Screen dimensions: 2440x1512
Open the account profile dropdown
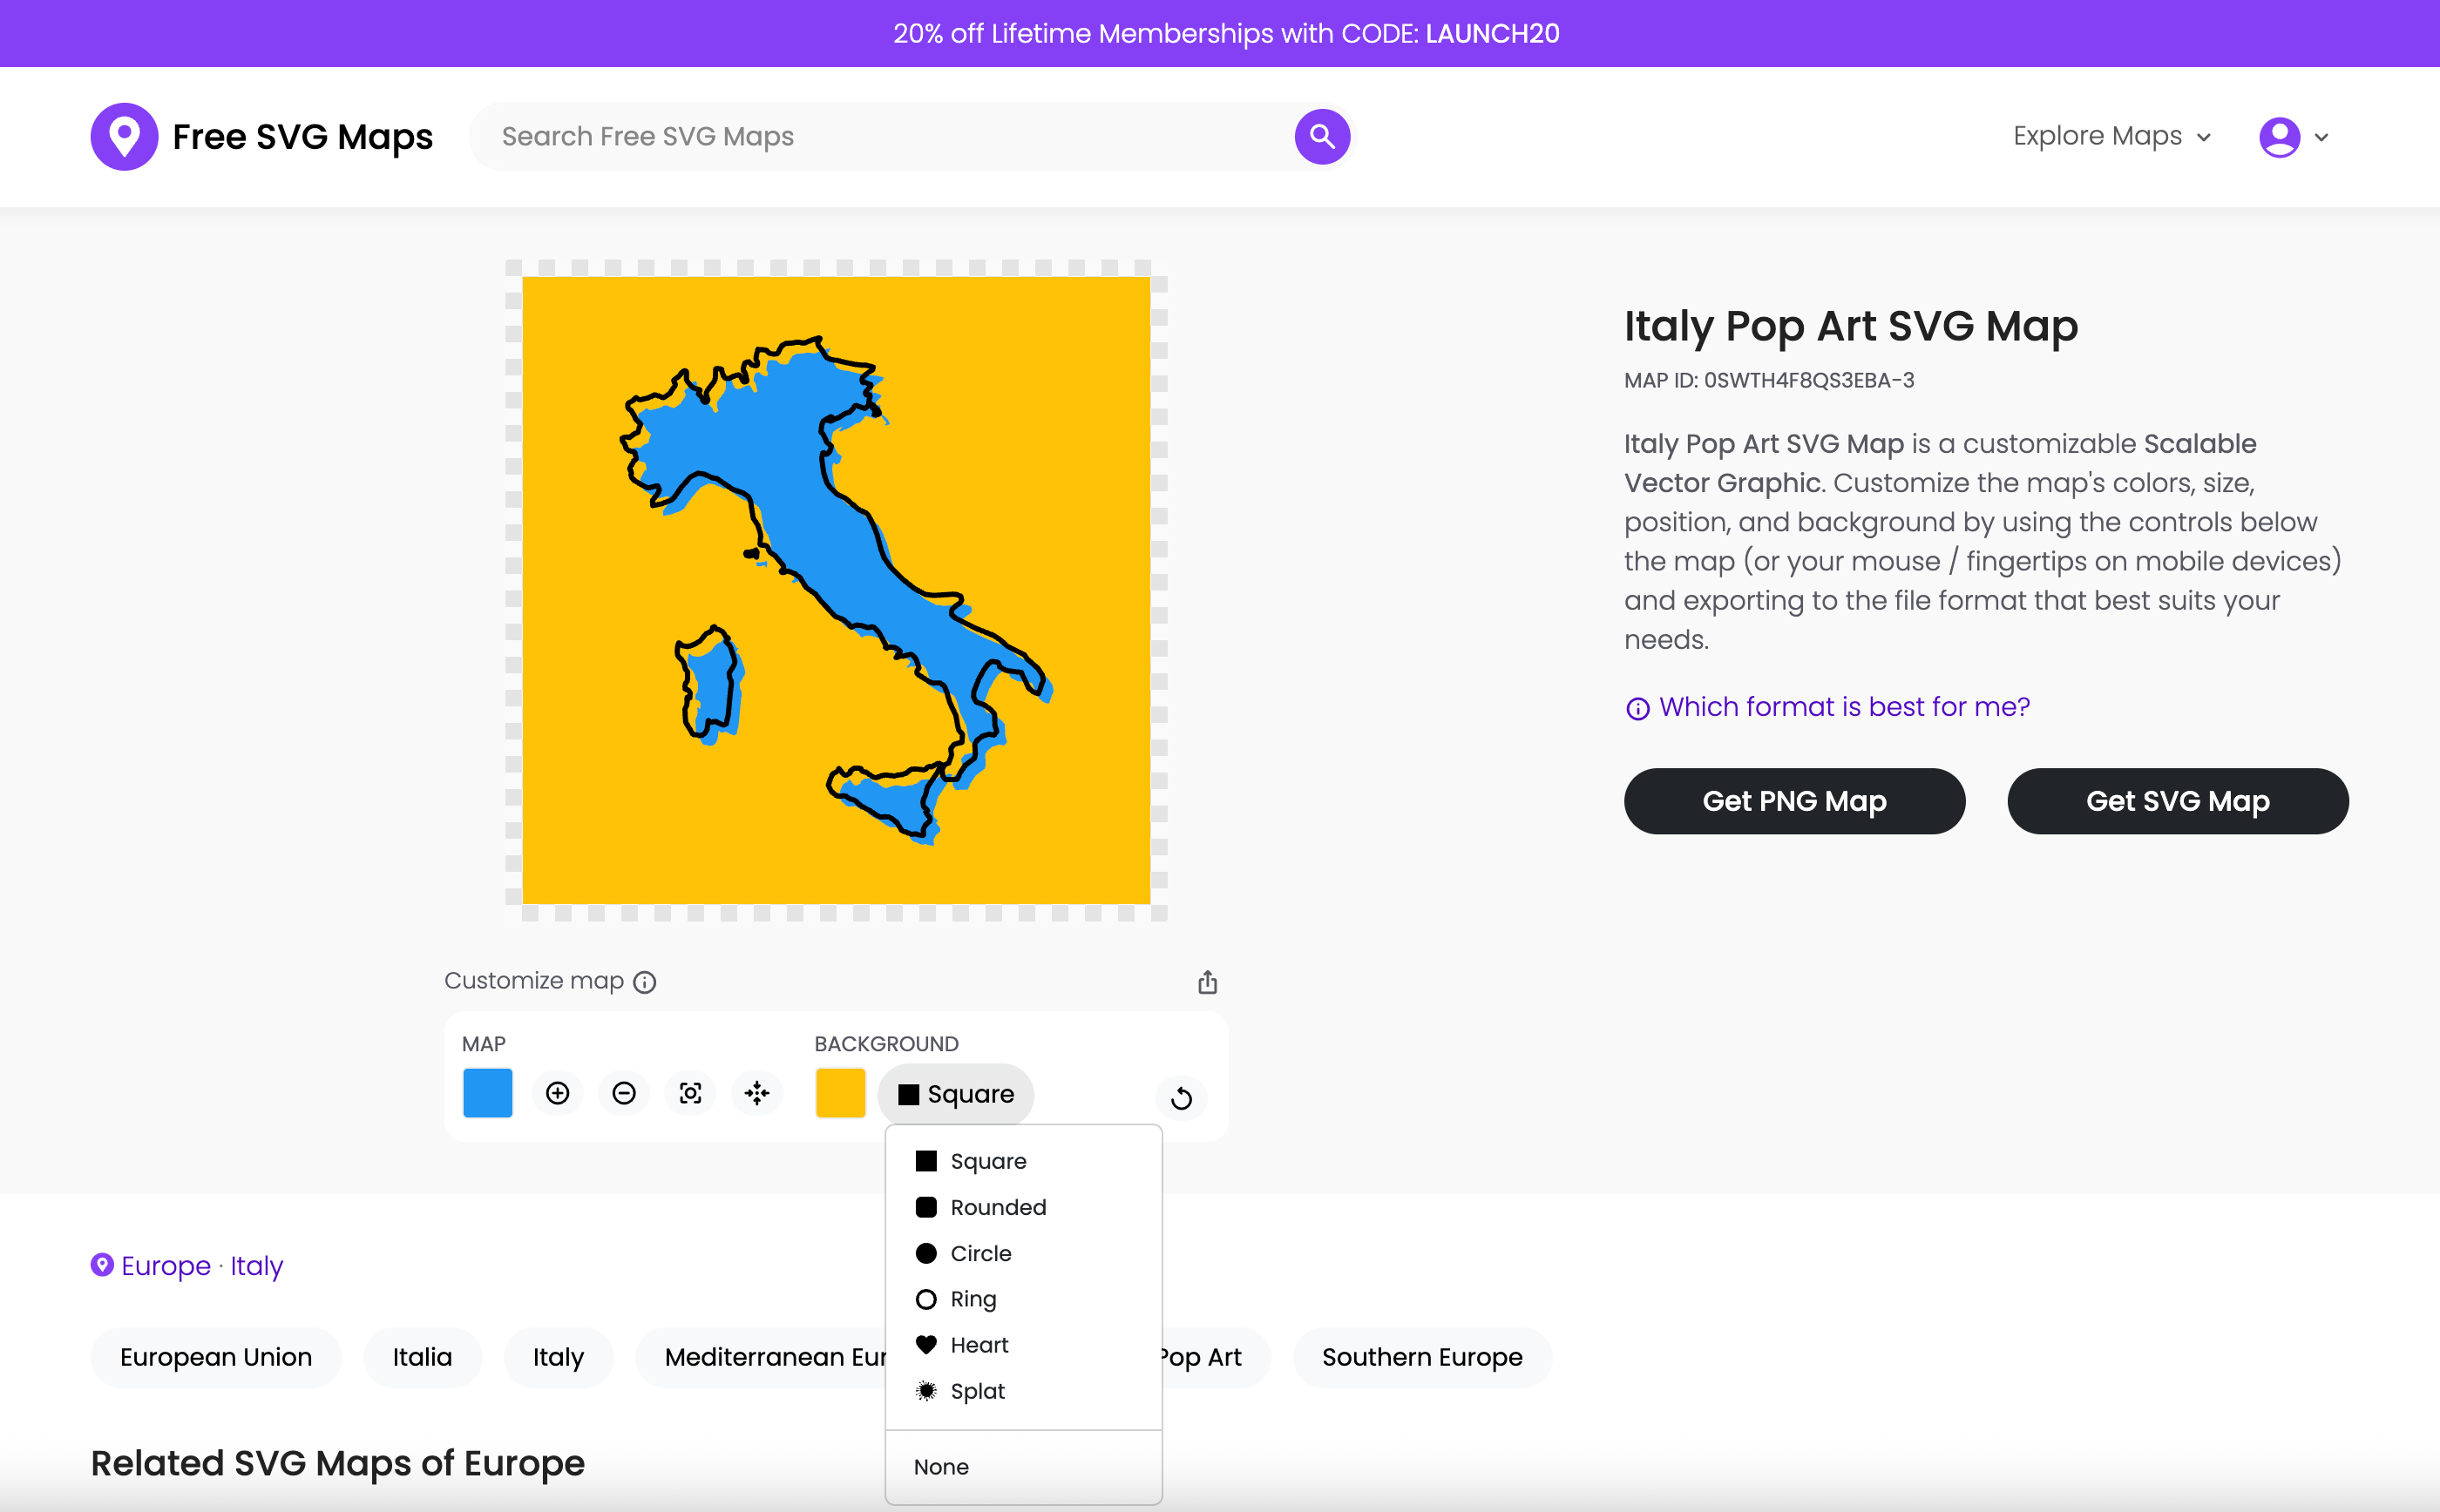pyautogui.click(x=2294, y=136)
